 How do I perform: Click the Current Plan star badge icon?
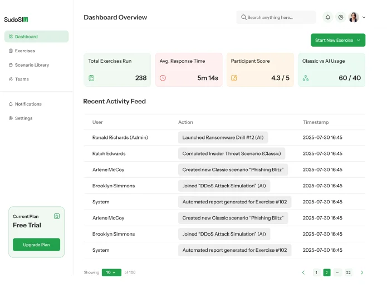(x=57, y=216)
